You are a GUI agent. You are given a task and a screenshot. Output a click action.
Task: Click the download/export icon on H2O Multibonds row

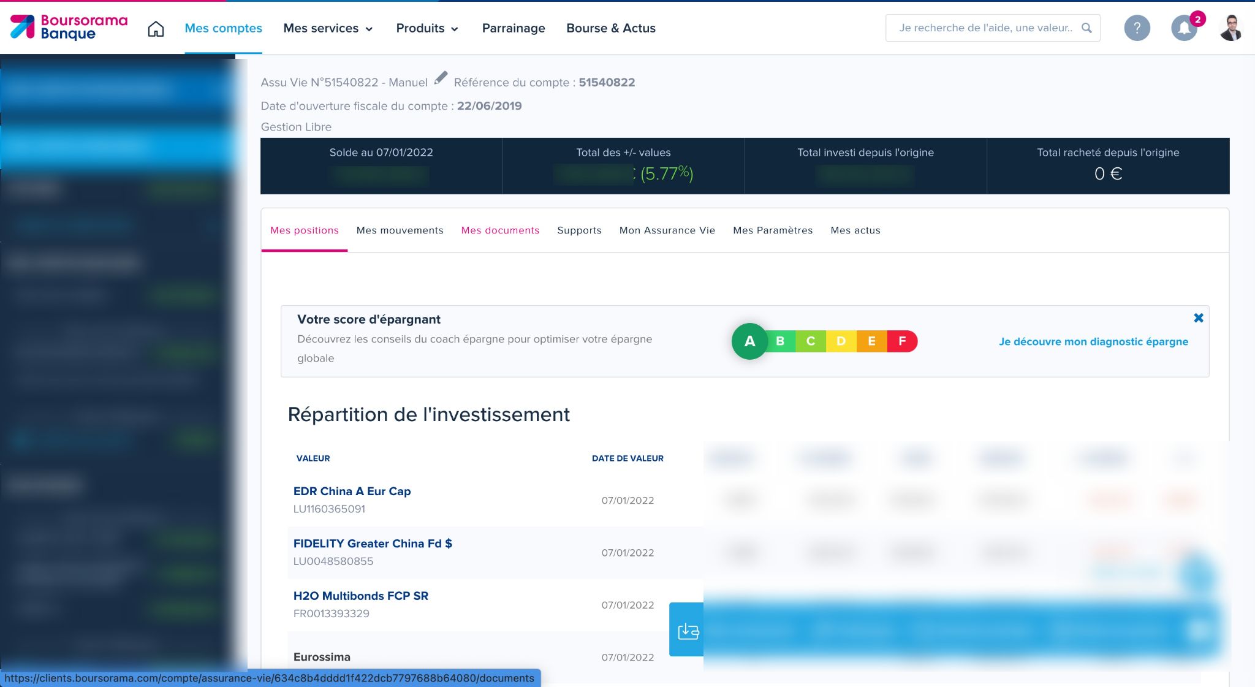688,631
